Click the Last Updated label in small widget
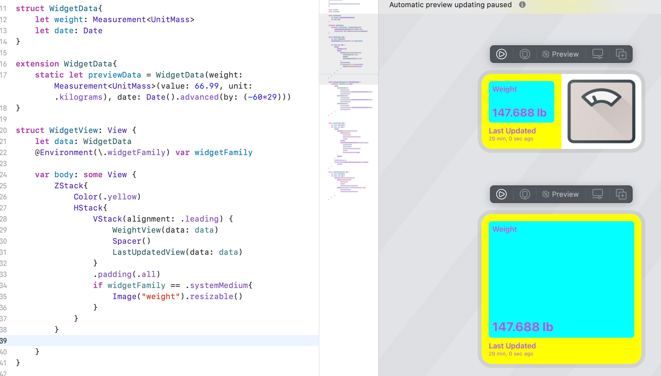The image size is (661, 376). 512,346
